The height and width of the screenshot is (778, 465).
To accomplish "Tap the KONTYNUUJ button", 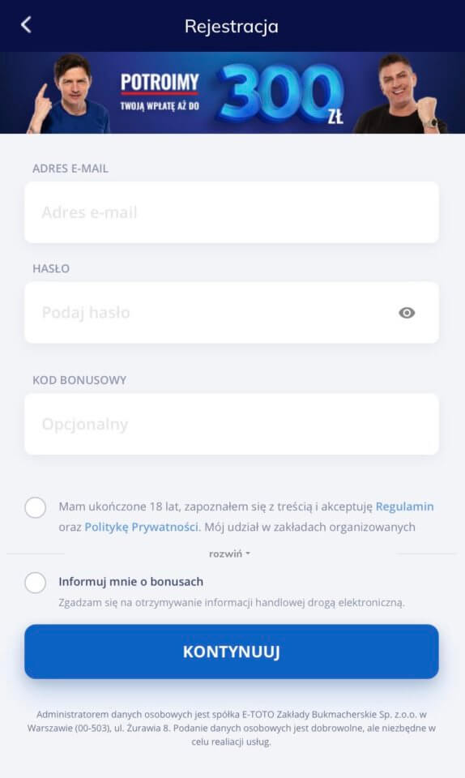I will [x=232, y=652].
